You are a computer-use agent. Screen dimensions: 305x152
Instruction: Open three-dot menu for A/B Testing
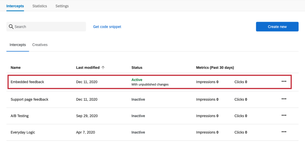point(284,116)
